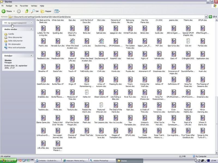Open the Views dropdown on toolbar
The image size is (218, 163).
[x=57, y=11]
